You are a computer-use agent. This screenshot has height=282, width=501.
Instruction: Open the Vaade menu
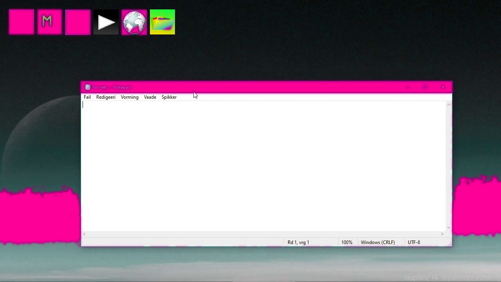tap(150, 97)
